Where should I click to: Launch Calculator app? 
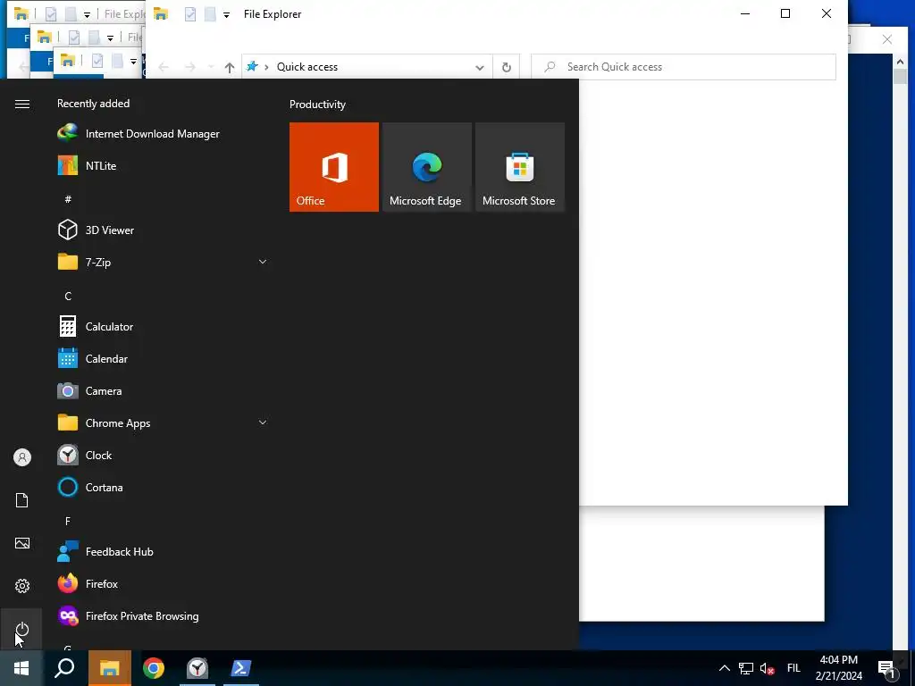(x=96, y=327)
